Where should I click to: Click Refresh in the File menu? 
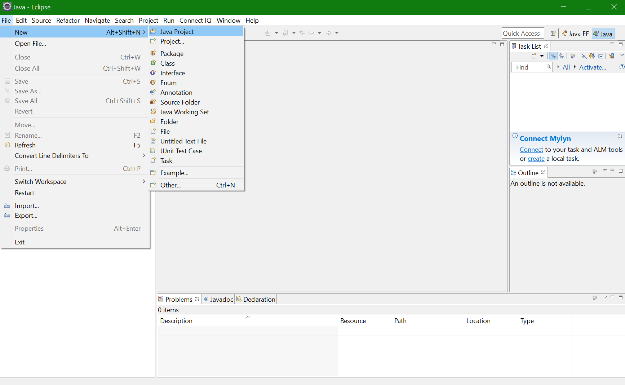75,145
